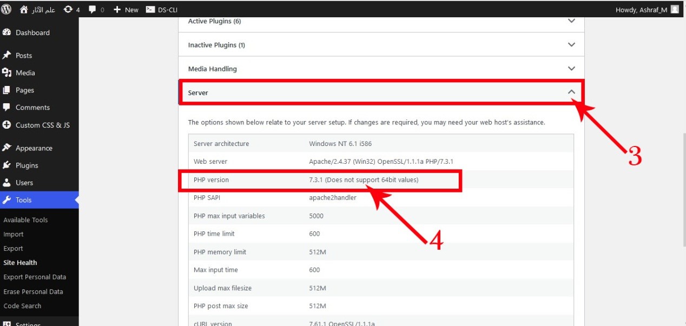Collapse the Server section

click(x=571, y=92)
